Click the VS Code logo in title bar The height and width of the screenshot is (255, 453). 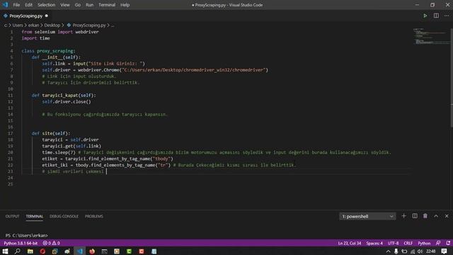5,5
